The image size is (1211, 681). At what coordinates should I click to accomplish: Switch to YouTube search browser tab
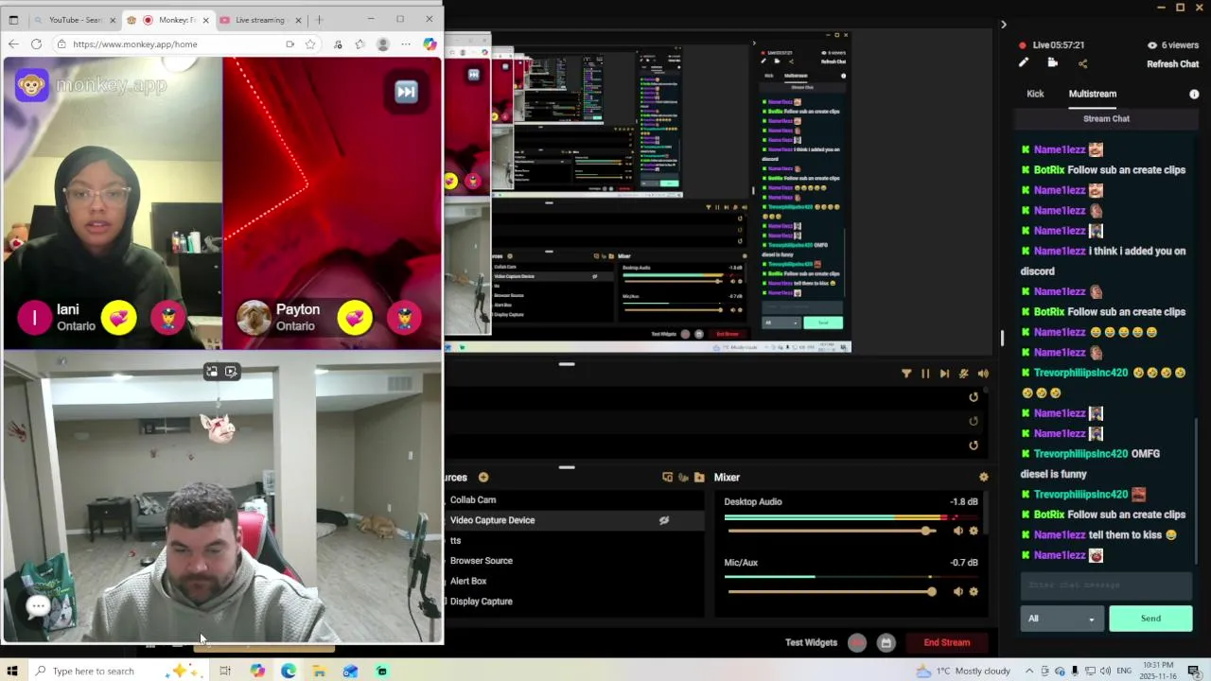pyautogui.click(x=76, y=20)
